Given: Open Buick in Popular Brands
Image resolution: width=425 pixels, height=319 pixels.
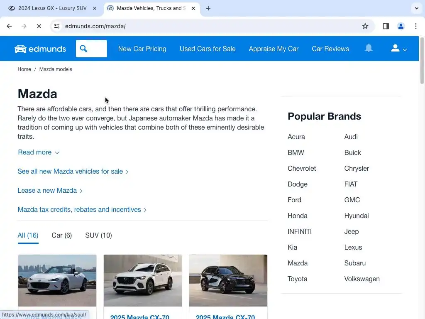Looking at the screenshot, I should point(353,152).
